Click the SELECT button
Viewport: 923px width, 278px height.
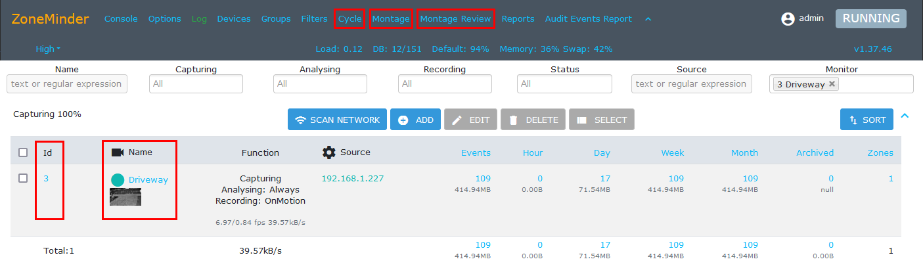602,120
